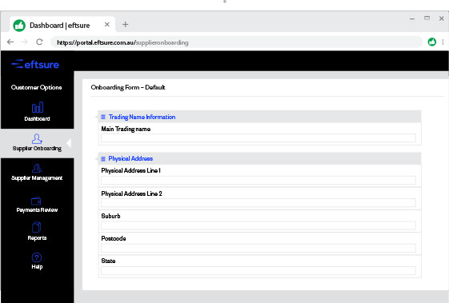449x303 pixels.
Task: Reload the page with refresh icon
Action: (39, 42)
